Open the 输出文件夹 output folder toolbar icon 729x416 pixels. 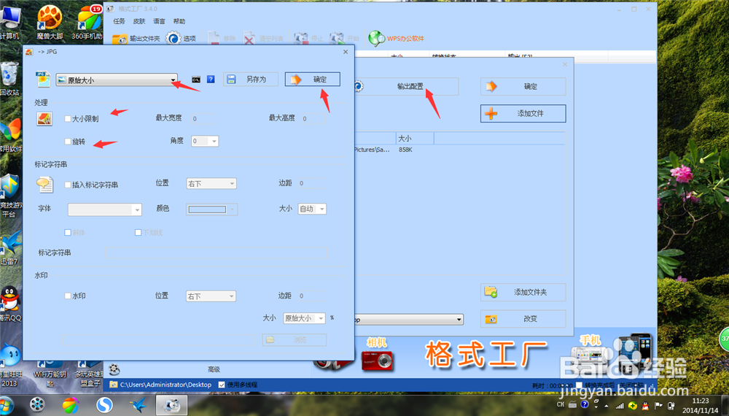tap(120, 39)
